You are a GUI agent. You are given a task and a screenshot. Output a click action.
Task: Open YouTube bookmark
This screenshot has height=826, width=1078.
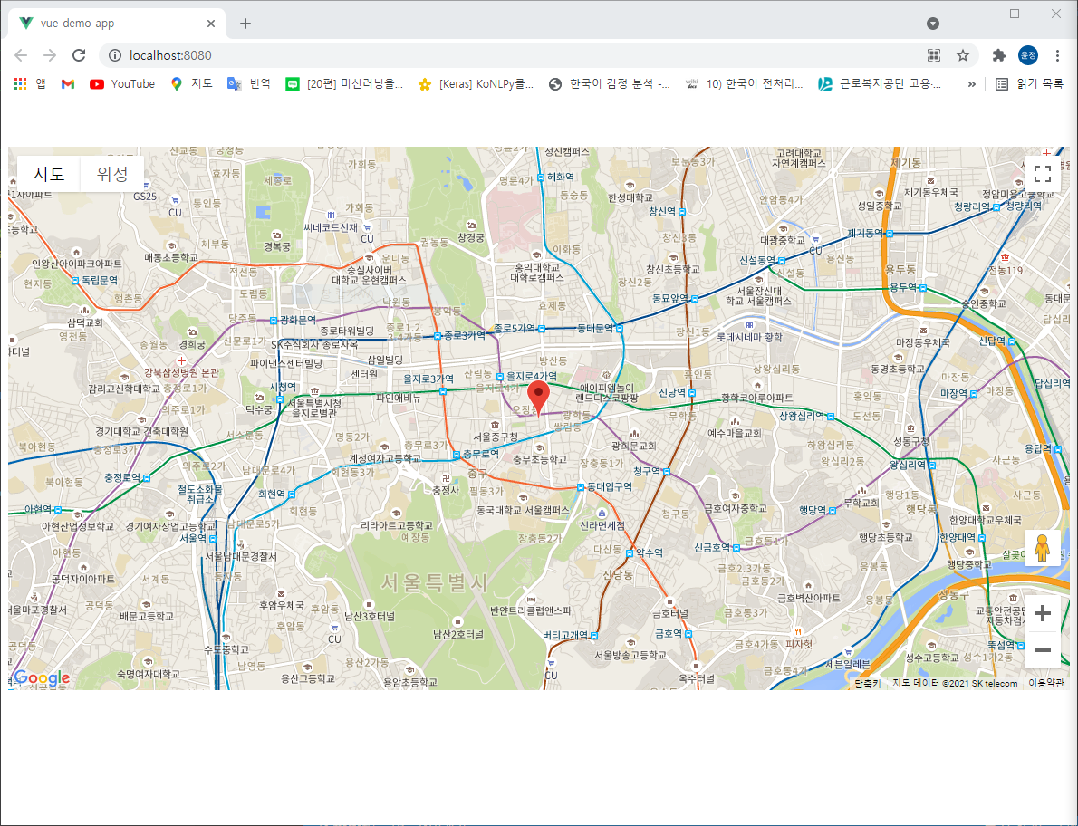point(122,84)
